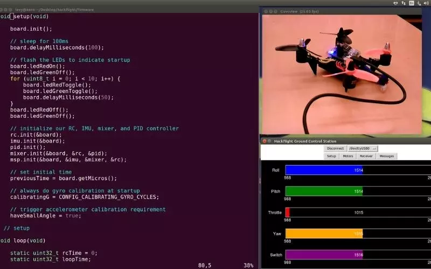
Task: Switch to the Motors view
Action: click(x=347, y=156)
